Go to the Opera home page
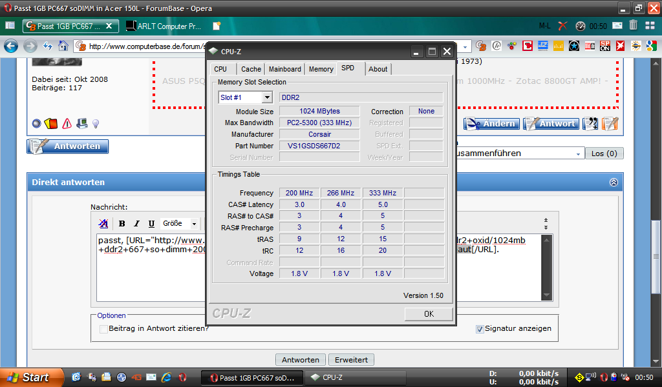This screenshot has width=662, height=387. pos(63,46)
